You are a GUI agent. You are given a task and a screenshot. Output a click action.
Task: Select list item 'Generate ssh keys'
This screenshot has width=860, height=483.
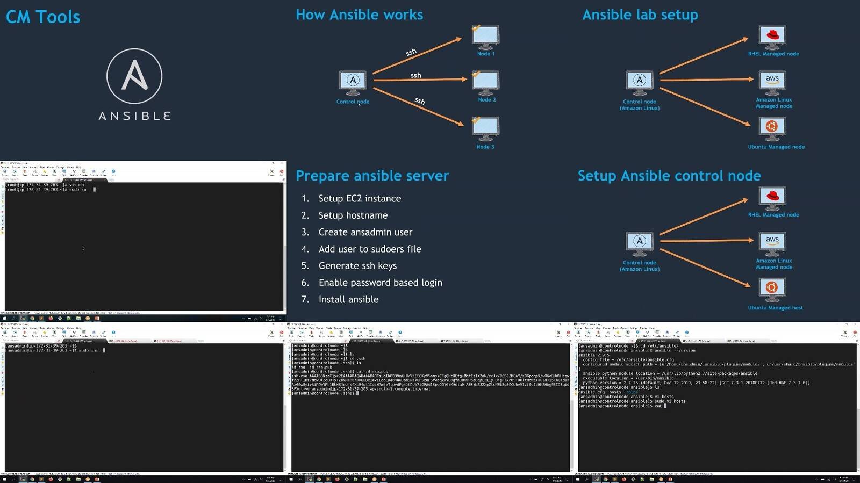[x=357, y=265]
